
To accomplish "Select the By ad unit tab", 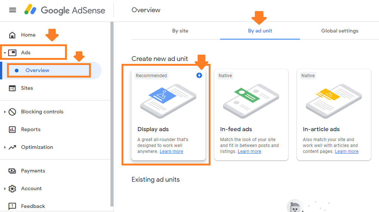I will 260,31.
